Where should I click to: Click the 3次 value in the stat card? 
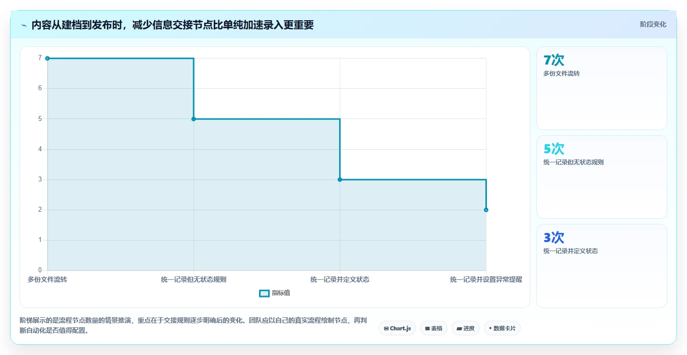click(554, 238)
